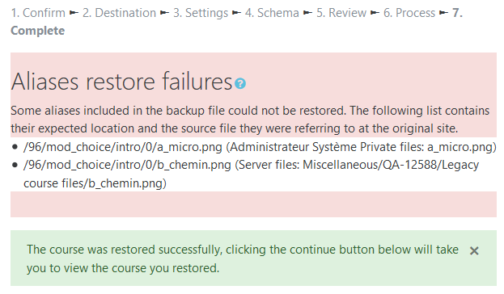504x294 pixels.
Task: Click arrow separator between Confirm and Destination
Action: tap(74, 13)
